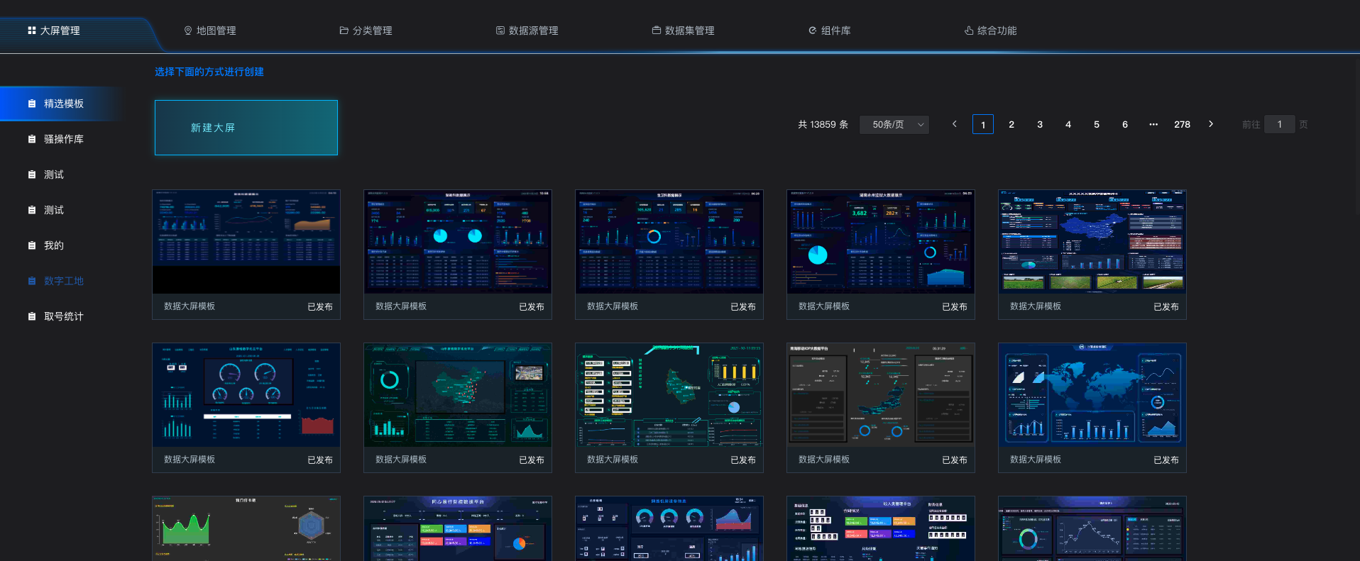
Task: Click the document icon beside 我的
Action: point(32,245)
